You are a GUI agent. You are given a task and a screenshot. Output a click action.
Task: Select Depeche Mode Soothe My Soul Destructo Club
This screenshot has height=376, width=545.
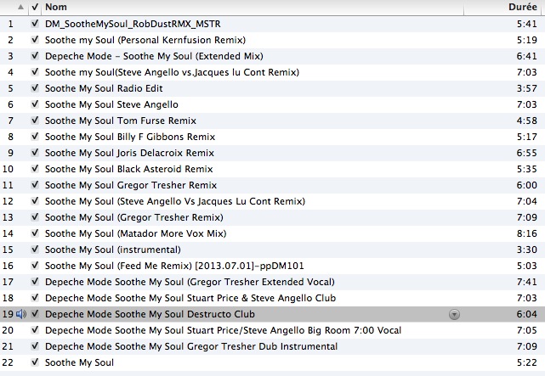(150, 314)
